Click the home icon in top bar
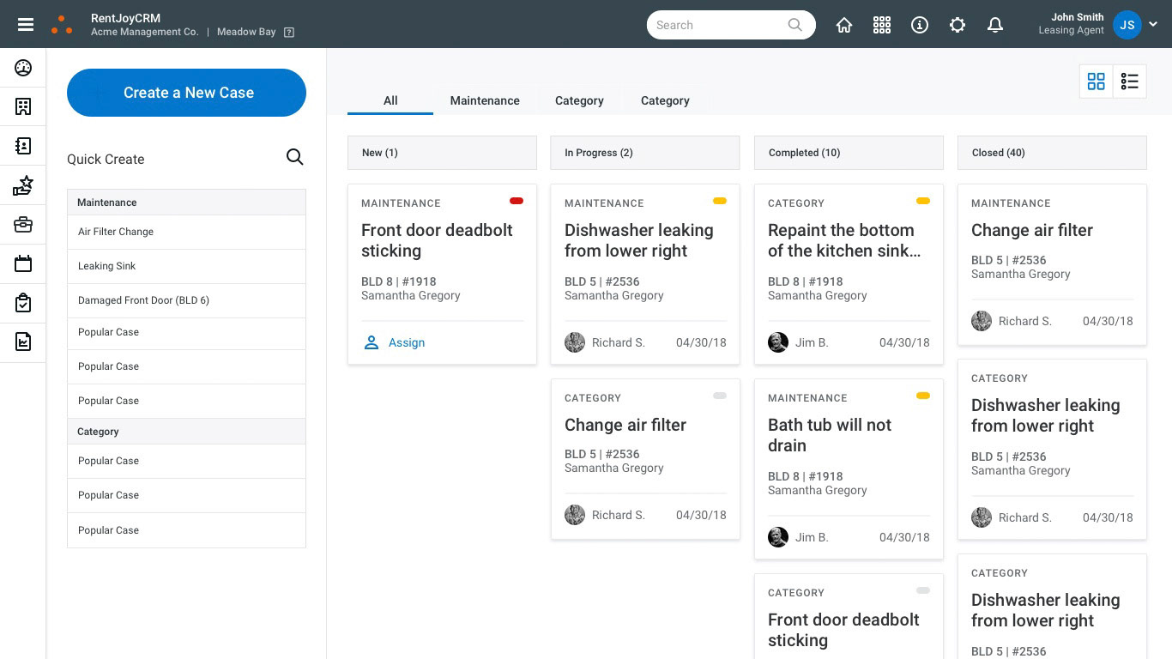The height and width of the screenshot is (659, 1172). (844, 25)
